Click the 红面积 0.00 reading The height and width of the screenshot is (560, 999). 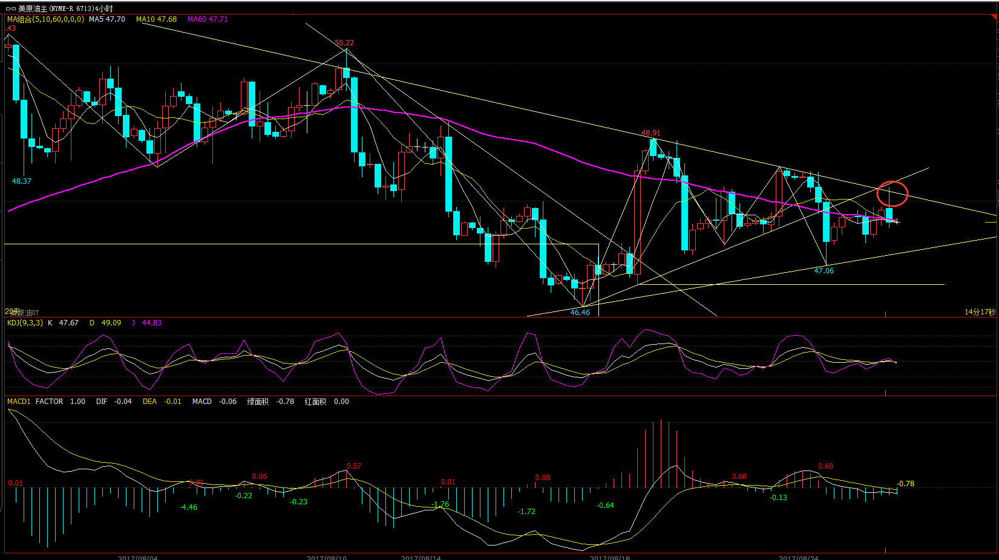(x=327, y=402)
